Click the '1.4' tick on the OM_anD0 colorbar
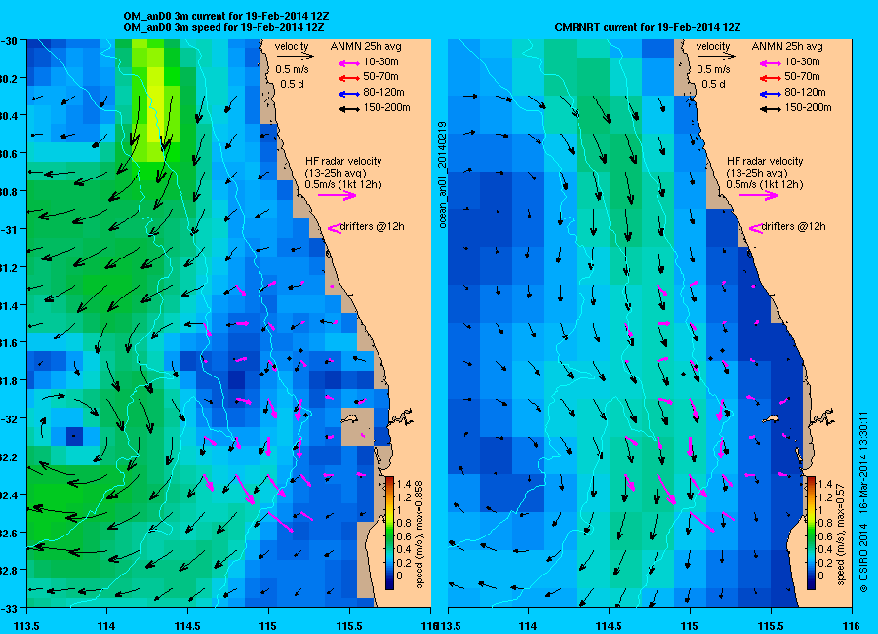The image size is (878, 634). [404, 485]
